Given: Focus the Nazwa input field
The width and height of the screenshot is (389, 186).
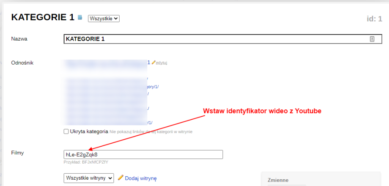Looking at the screenshot, I should pos(223,39).
